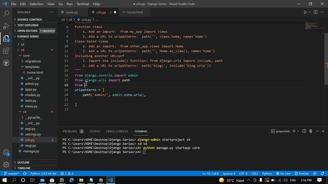Viewport: 328px width, 184px height.
Task: Select the Python language mode
Action: (x=267, y=174)
